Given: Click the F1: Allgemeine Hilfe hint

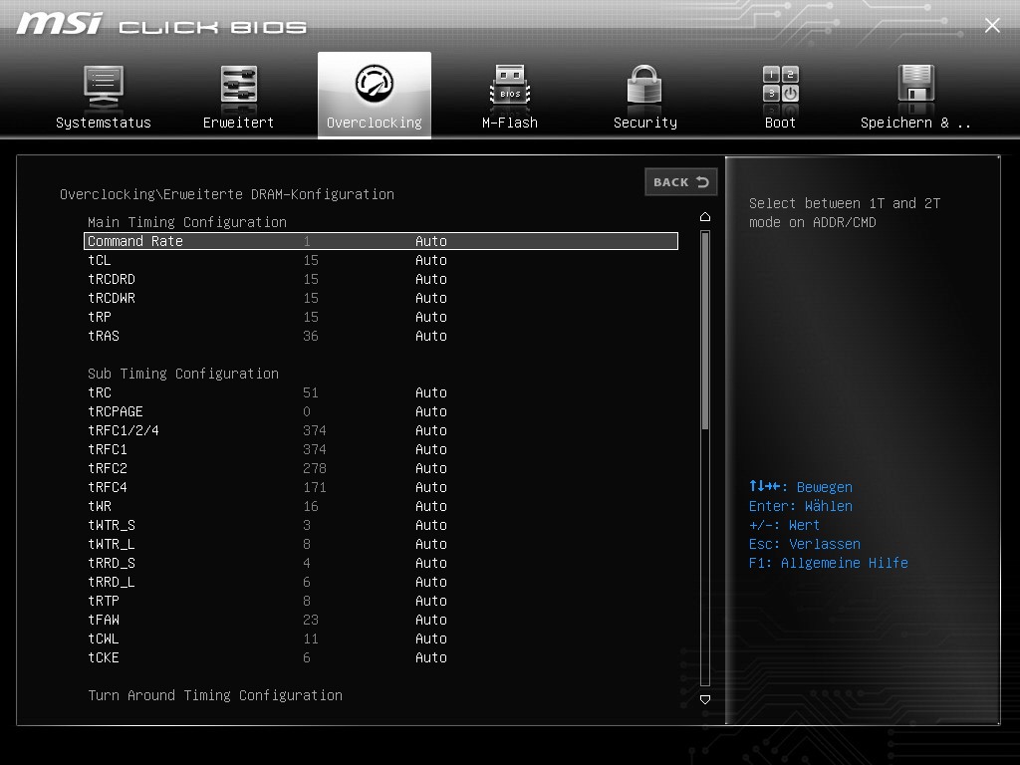Looking at the screenshot, I should (x=828, y=563).
